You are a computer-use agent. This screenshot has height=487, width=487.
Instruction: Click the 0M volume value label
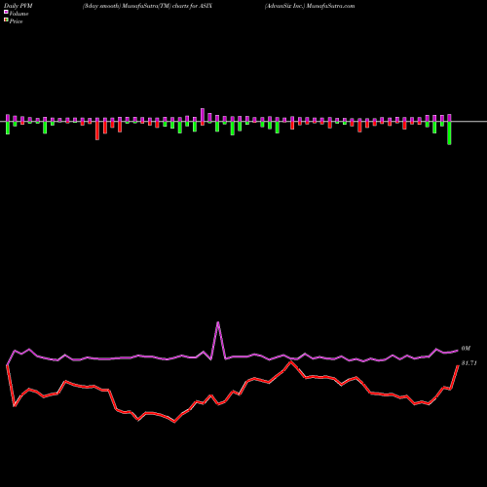[x=466, y=349]
